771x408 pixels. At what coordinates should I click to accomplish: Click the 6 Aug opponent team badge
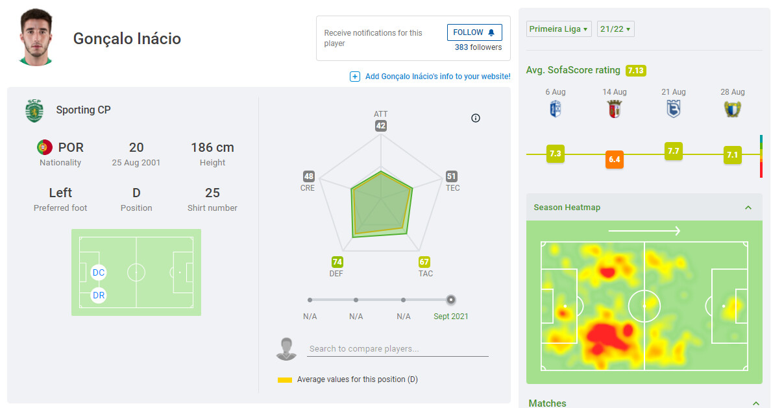click(555, 109)
